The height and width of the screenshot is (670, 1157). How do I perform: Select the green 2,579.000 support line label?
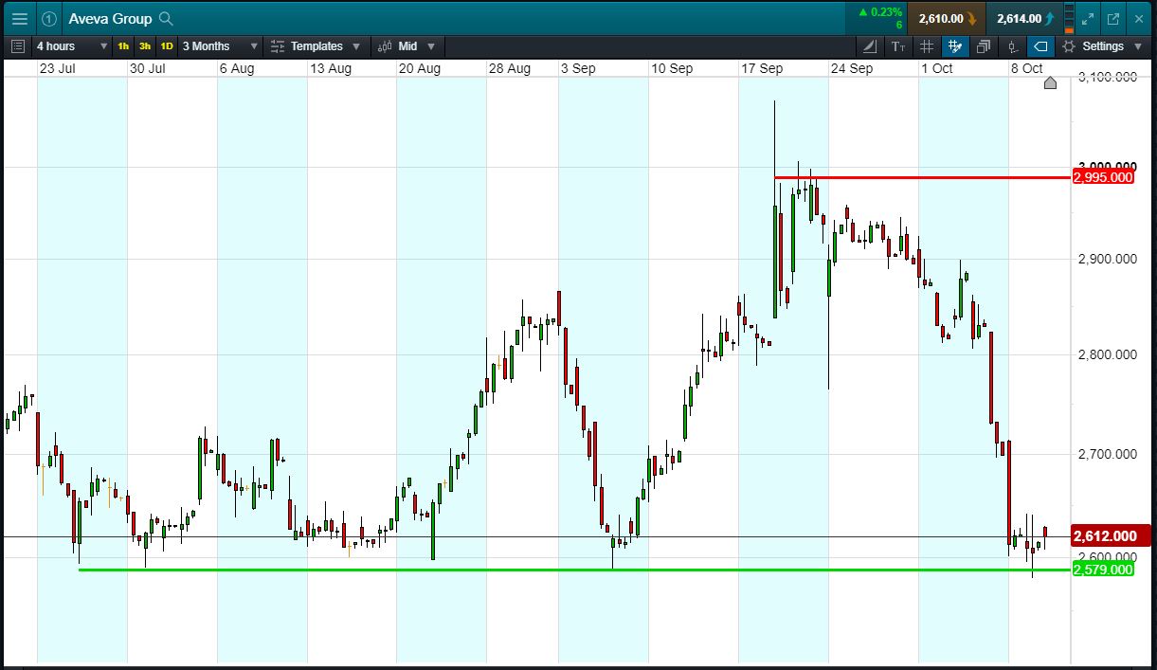pyautogui.click(x=1103, y=570)
